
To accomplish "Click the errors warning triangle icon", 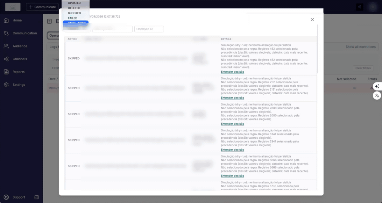I will (371, 88).
